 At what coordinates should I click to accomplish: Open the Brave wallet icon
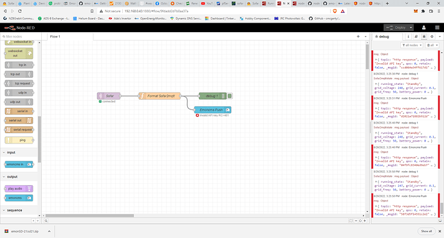[x=431, y=11]
